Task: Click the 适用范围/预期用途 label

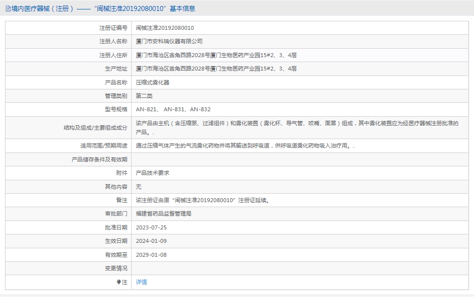Action: click(104, 146)
